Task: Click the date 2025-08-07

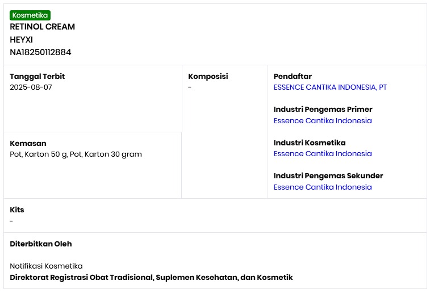Action: (x=31, y=87)
